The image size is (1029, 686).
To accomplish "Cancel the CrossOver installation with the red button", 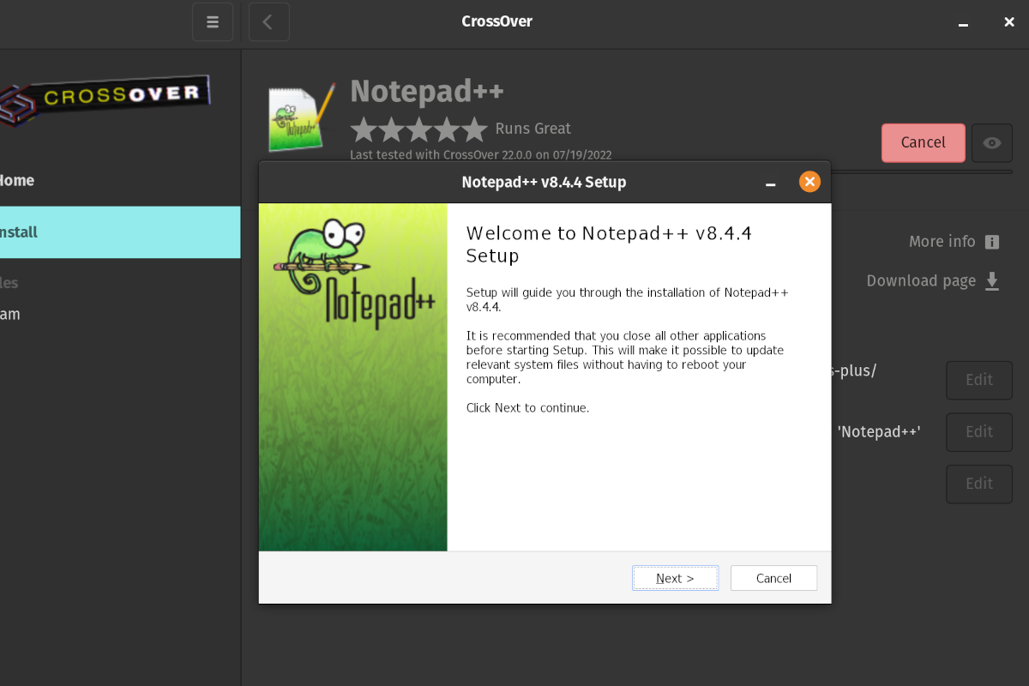I will 924,143.
